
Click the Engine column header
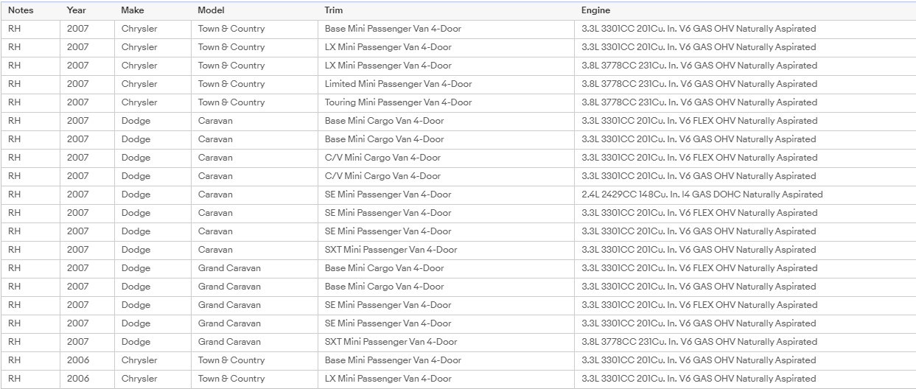595,10
